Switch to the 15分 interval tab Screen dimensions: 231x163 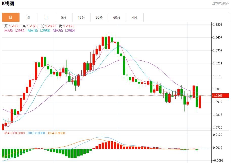(81, 17)
